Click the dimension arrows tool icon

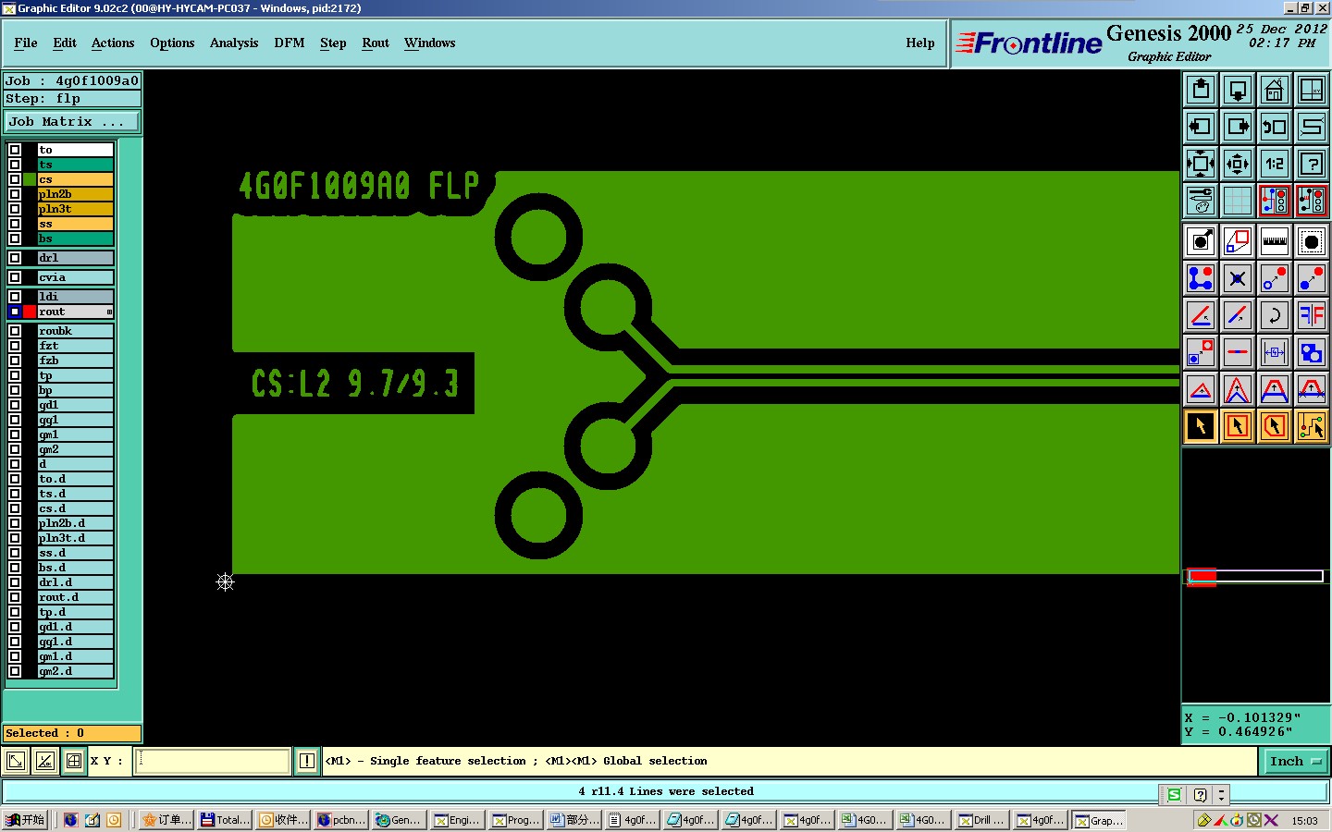(x=1275, y=352)
